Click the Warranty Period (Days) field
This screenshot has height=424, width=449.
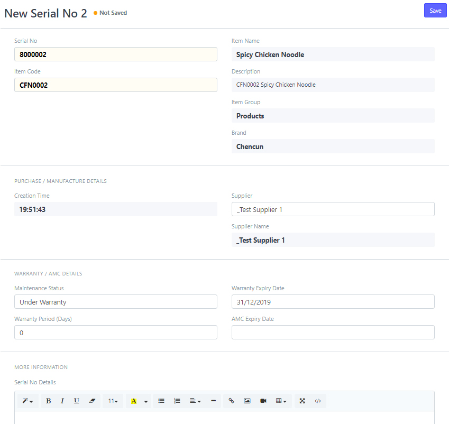(116, 333)
